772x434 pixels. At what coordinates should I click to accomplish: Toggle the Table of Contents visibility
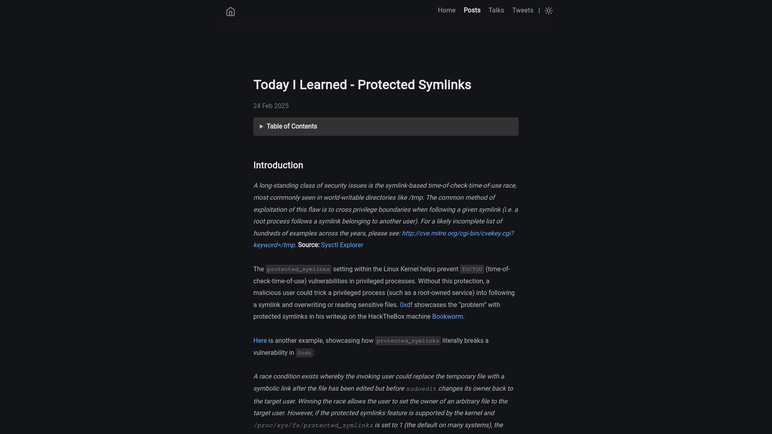tap(386, 126)
